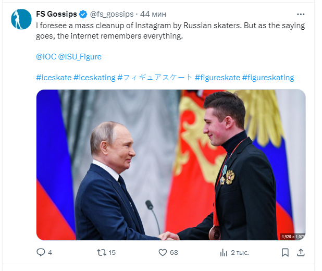Open the attached handshake photo
The height and width of the screenshot is (271, 322).
pos(170,165)
